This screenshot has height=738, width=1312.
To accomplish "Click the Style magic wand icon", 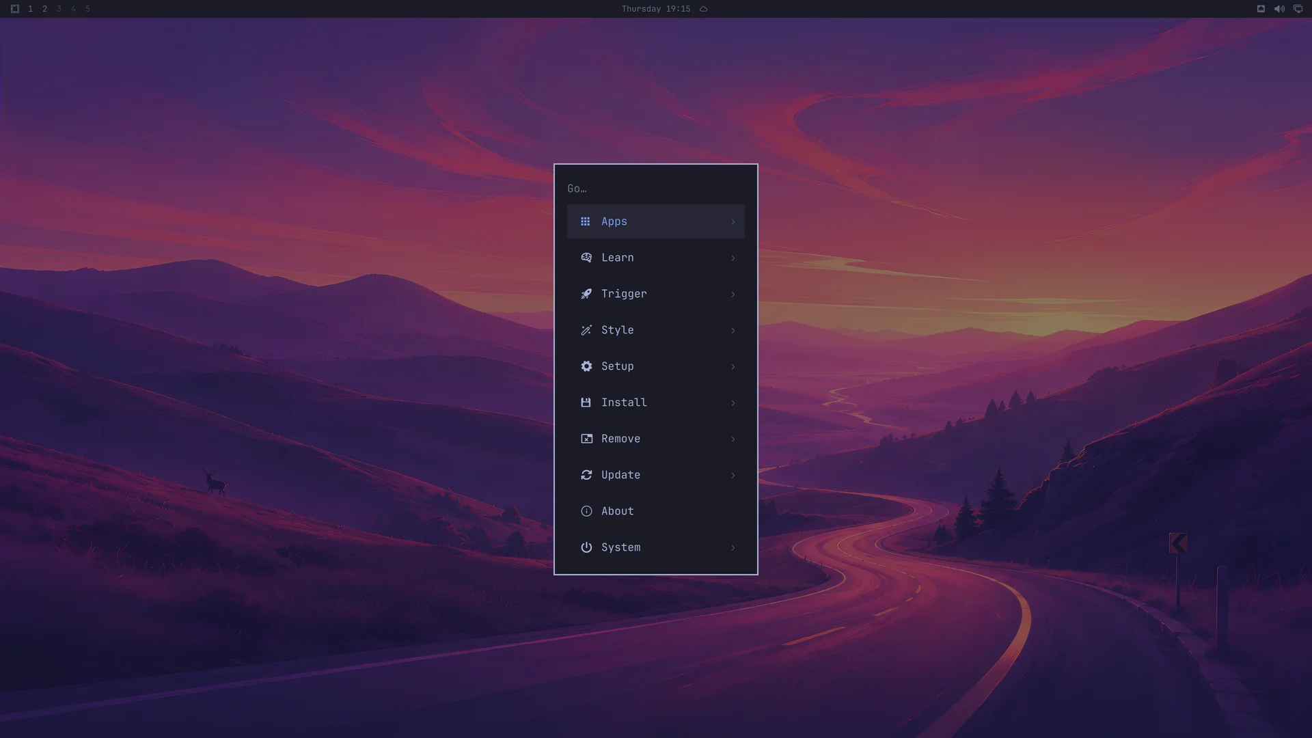I will [x=586, y=330].
